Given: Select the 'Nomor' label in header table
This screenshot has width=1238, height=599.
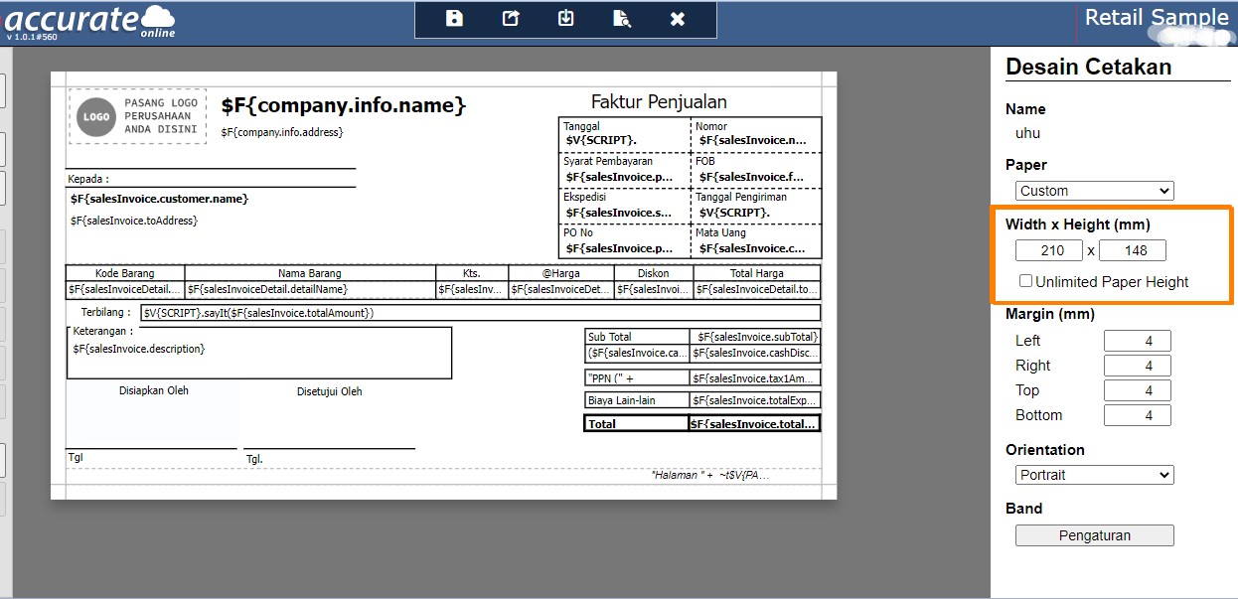Looking at the screenshot, I should 711,126.
